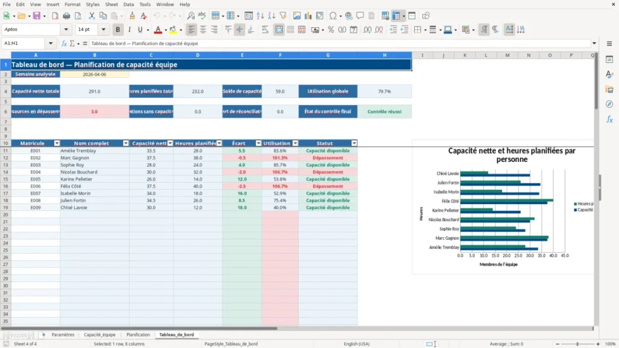Image resolution: width=619 pixels, height=348 pixels.
Task: Toggle Bold formatting
Action: (x=118, y=30)
